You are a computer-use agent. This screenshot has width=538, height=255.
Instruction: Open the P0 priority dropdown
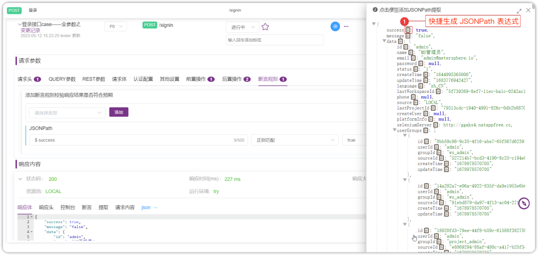pos(116,27)
